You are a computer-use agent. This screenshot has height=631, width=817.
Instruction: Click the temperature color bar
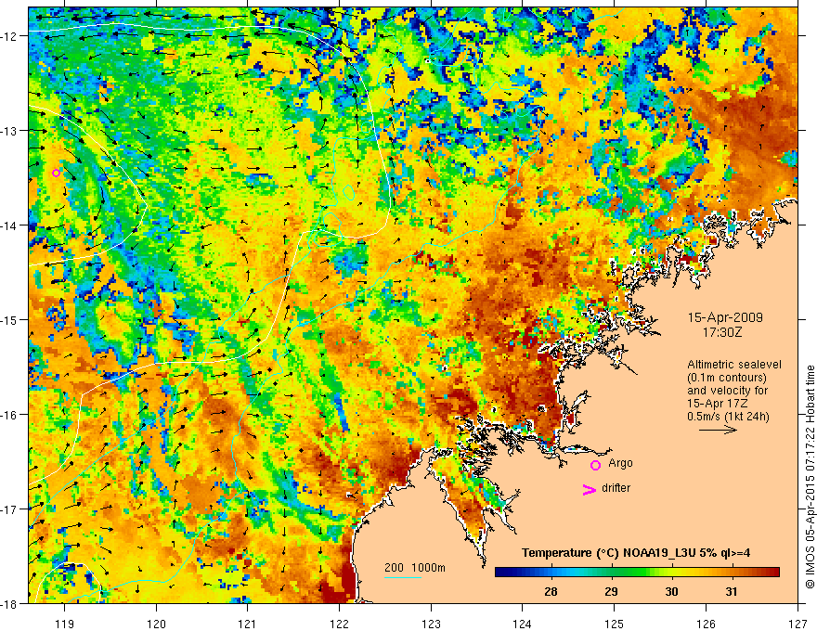tap(637, 572)
